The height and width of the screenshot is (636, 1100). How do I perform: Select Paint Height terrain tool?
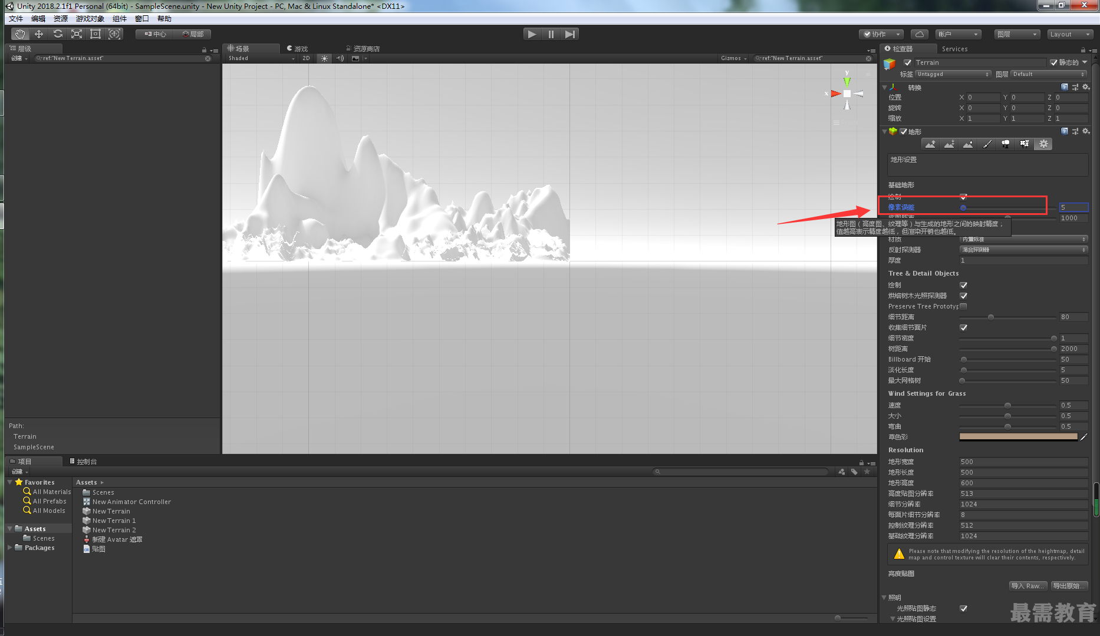(x=949, y=144)
